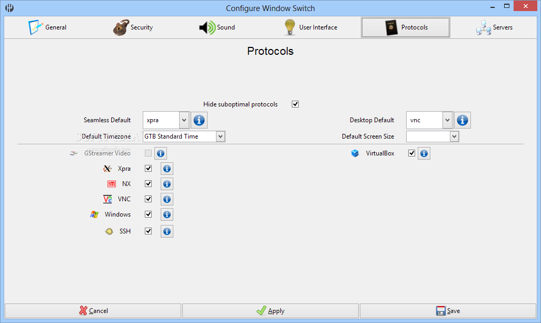Image resolution: width=541 pixels, height=323 pixels.
Task: Select the Protocols tab
Action: pyautogui.click(x=406, y=27)
